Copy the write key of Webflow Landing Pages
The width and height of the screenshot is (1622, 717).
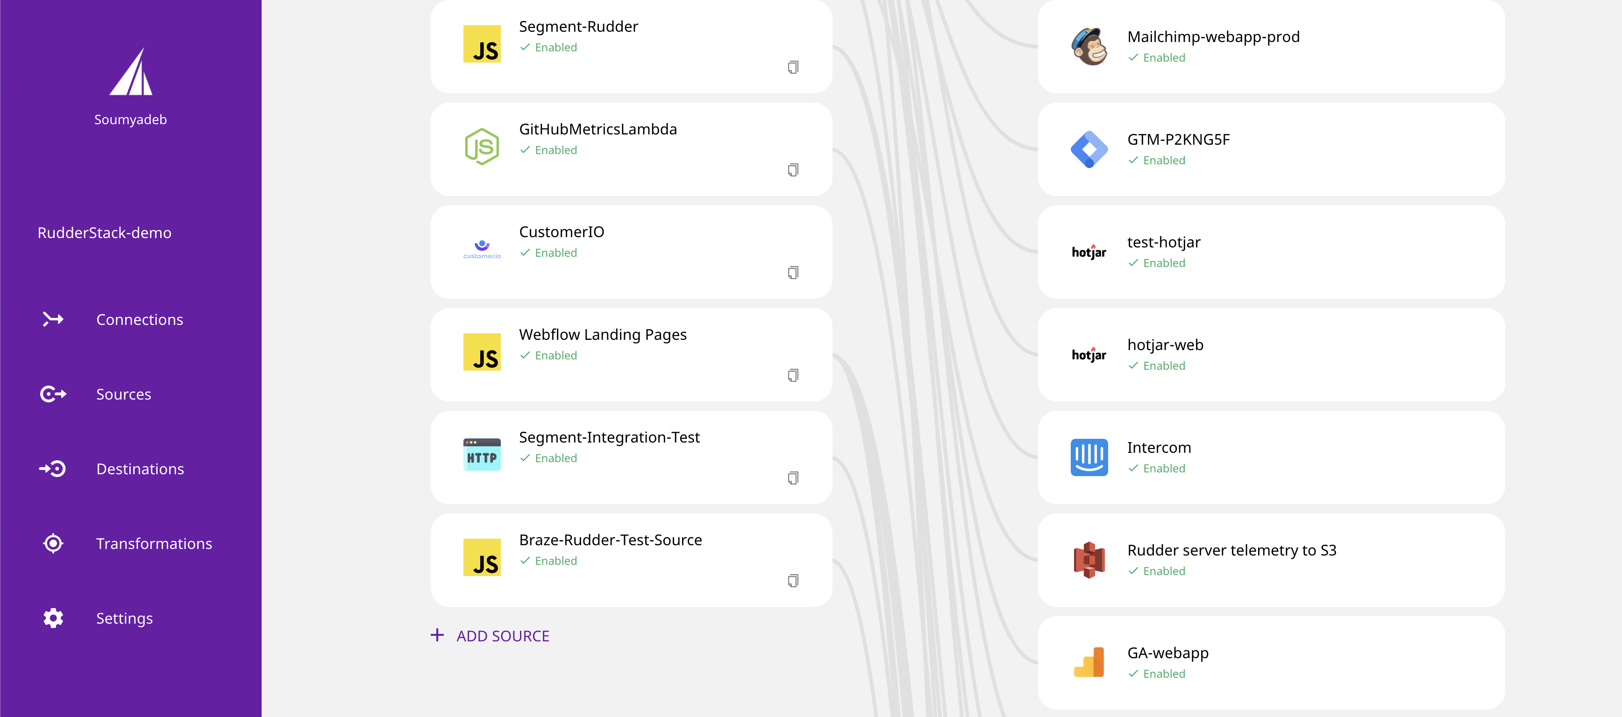coord(793,375)
